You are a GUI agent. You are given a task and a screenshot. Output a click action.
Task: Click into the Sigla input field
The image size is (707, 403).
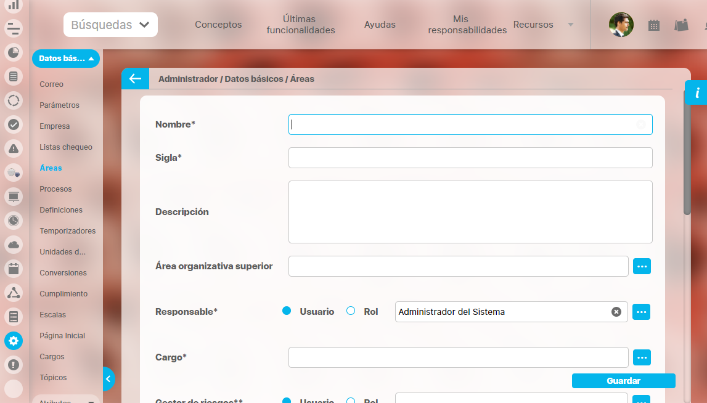(x=470, y=158)
